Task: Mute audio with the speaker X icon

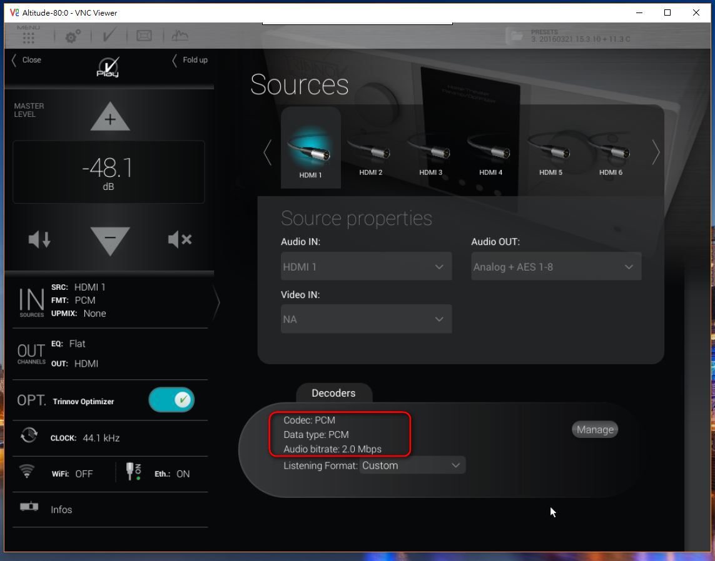Action: pyautogui.click(x=180, y=239)
